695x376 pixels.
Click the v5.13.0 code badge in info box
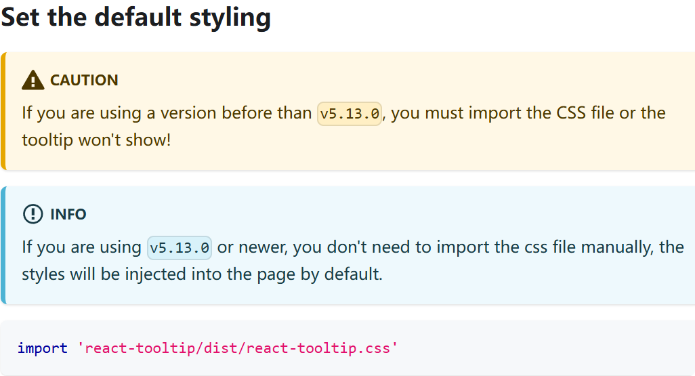[x=180, y=248]
